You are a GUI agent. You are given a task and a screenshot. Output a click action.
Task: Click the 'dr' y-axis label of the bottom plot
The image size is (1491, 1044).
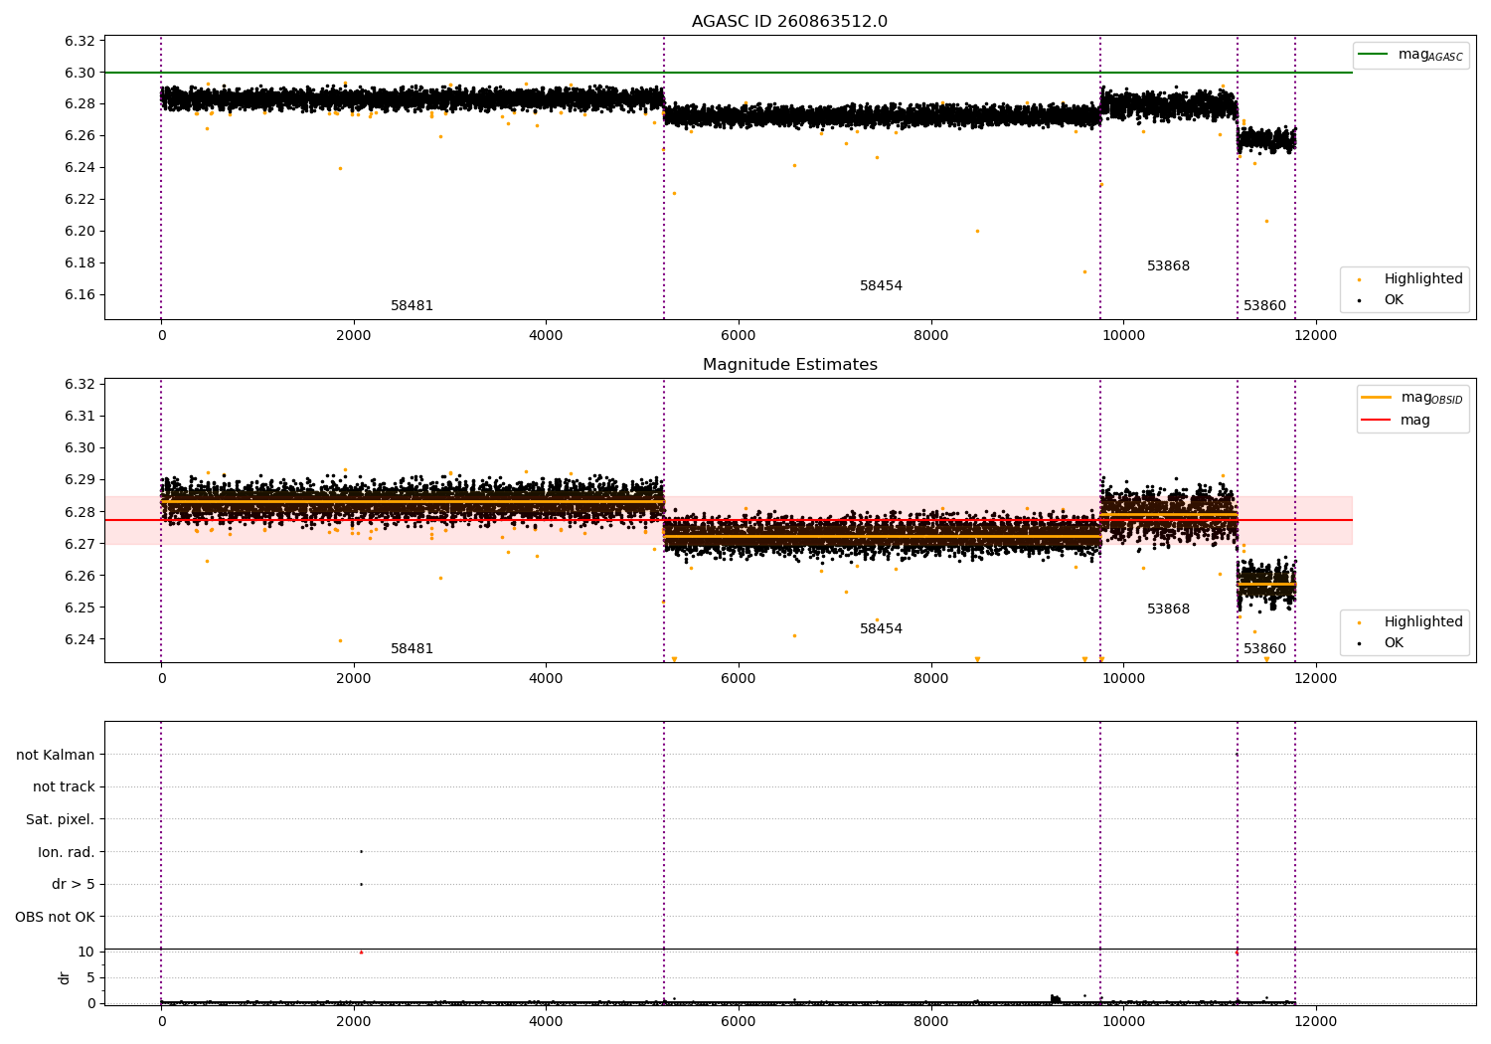click(x=65, y=977)
